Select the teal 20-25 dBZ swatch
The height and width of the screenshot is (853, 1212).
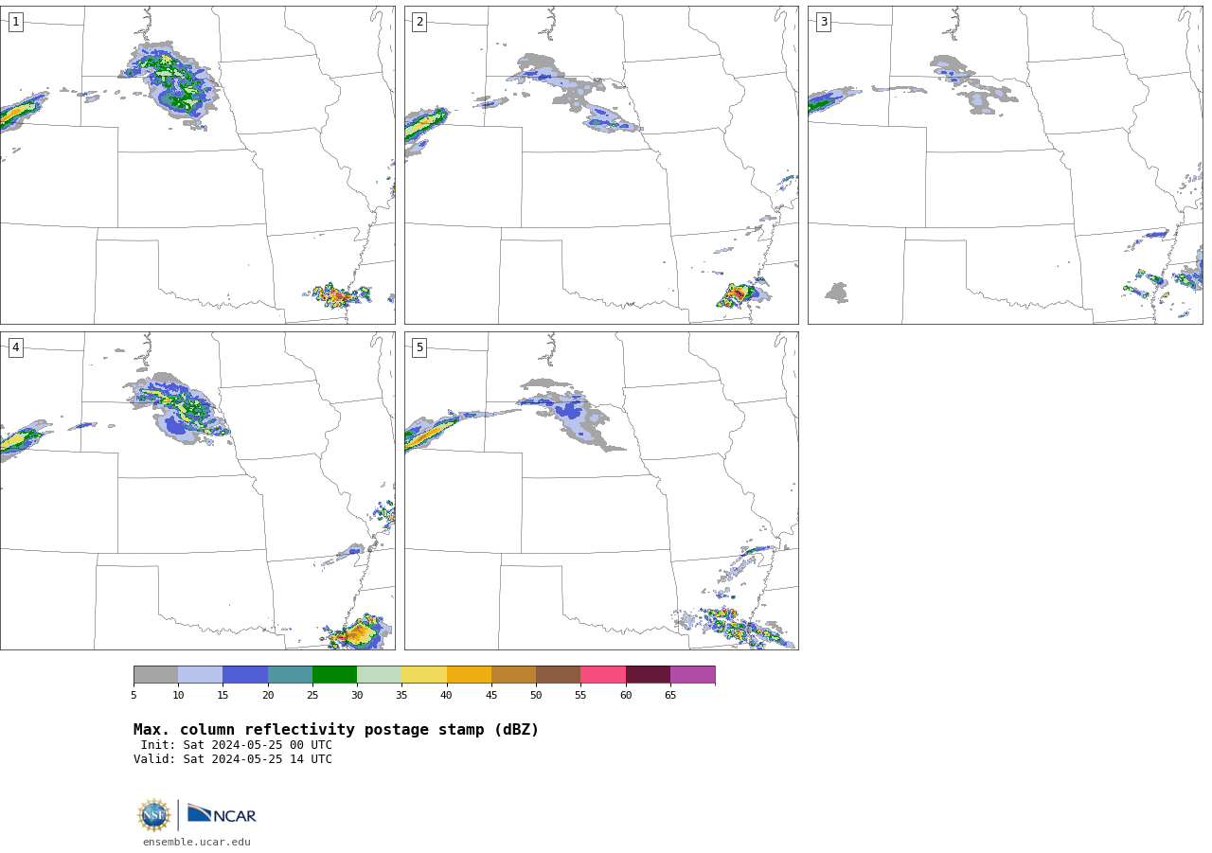click(x=290, y=674)
